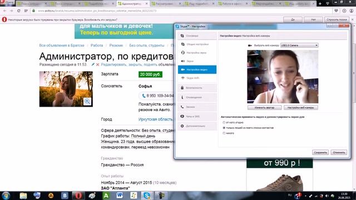356x200 pixels.
Task: Click the Редактировать link
Action: click(113, 64)
